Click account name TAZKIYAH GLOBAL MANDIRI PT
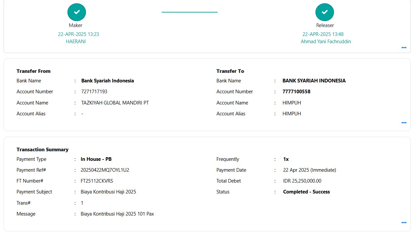 (115, 103)
